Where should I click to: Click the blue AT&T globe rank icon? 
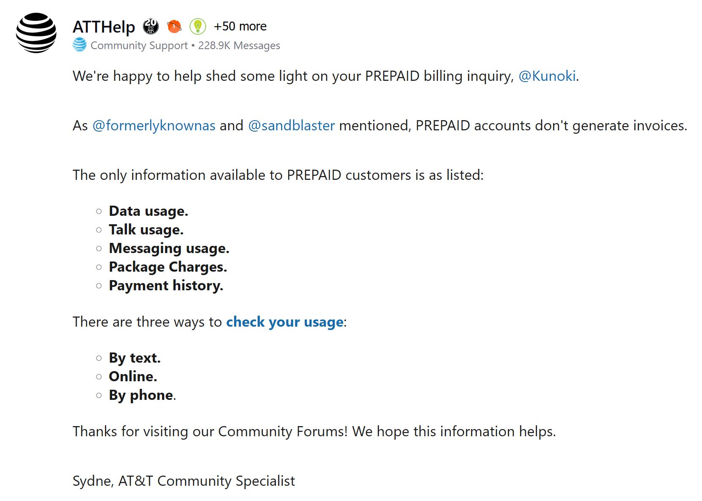point(80,45)
